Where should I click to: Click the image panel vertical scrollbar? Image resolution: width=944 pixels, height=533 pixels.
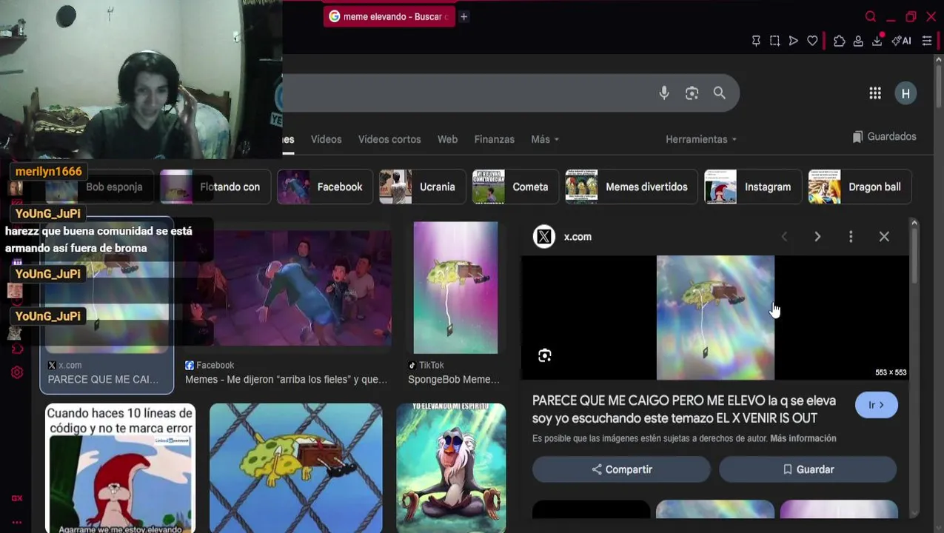pos(914,255)
